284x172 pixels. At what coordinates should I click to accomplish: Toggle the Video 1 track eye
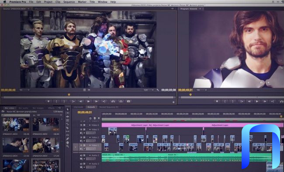tap(81, 145)
